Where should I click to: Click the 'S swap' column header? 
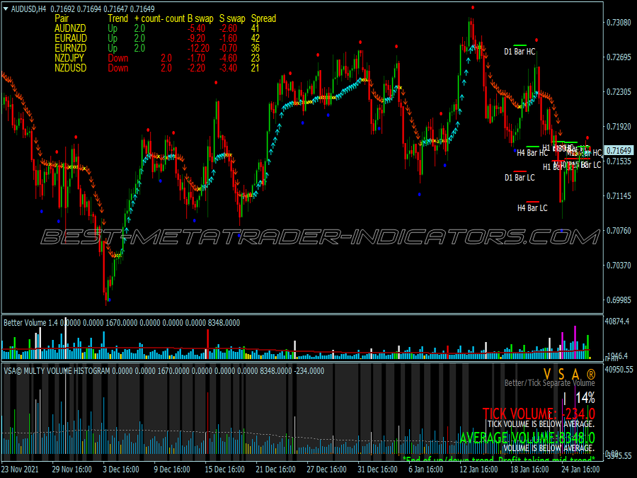point(232,18)
